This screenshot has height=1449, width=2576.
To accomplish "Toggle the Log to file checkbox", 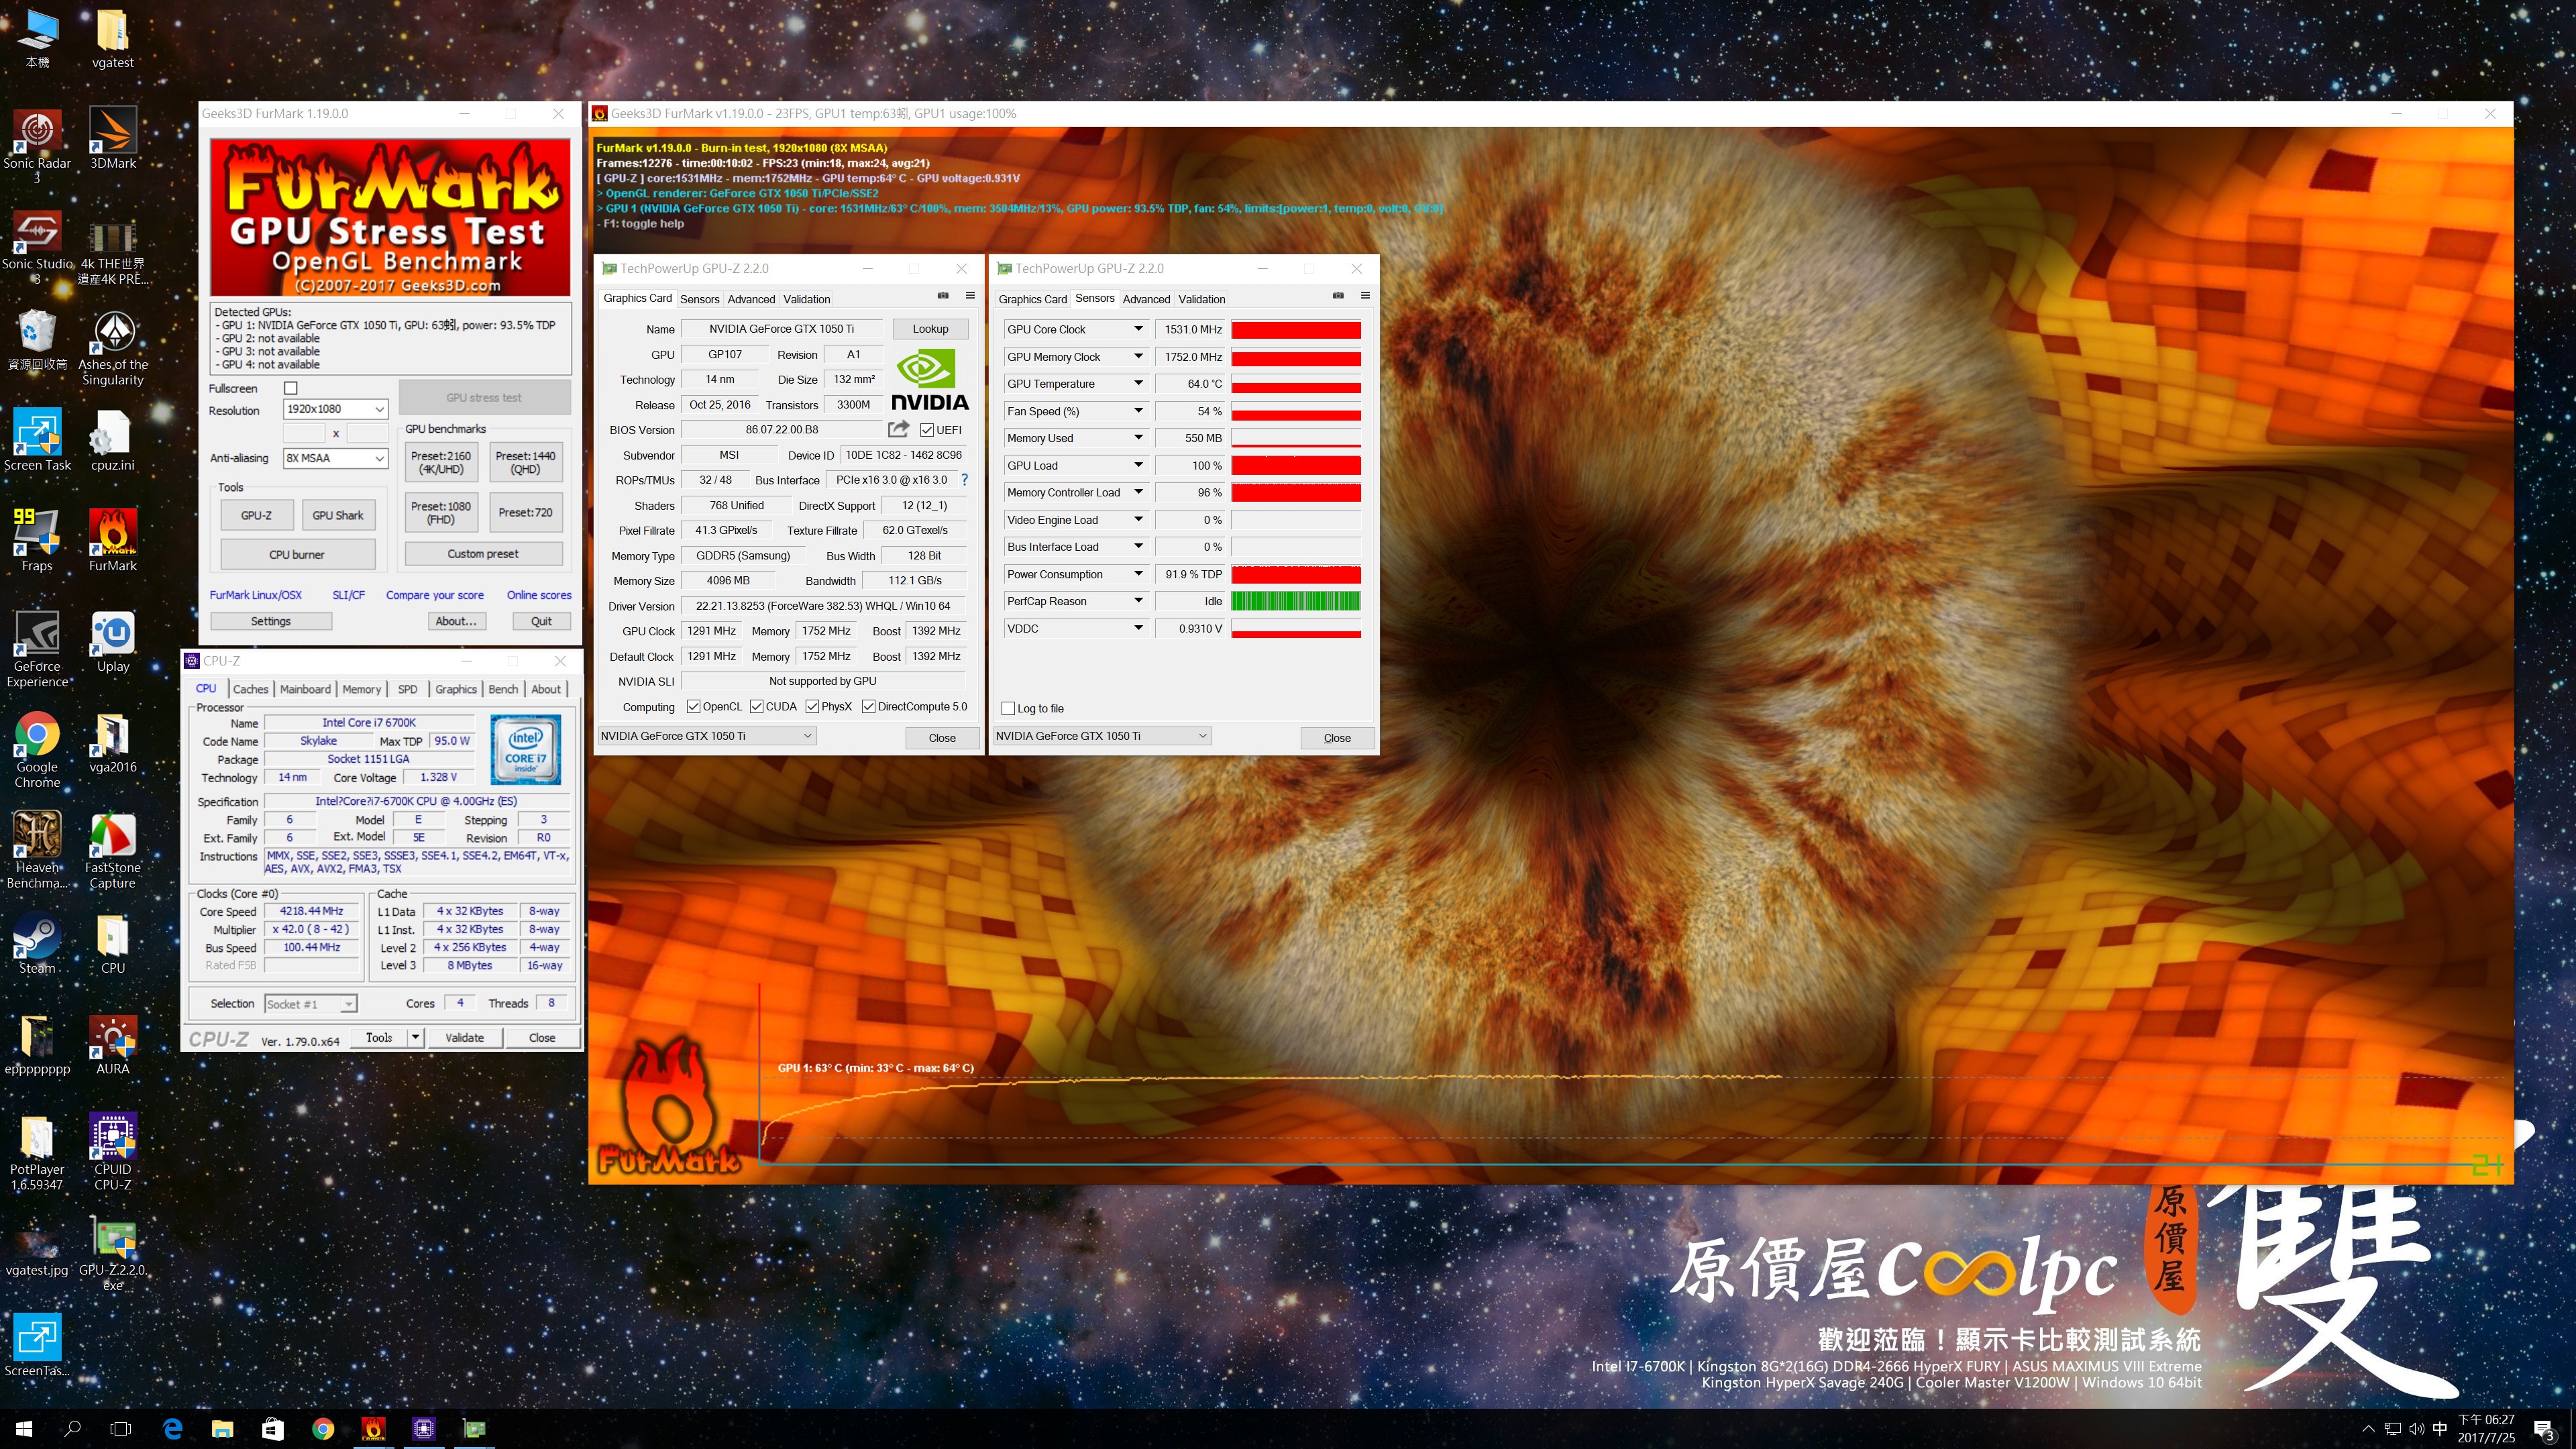I will [x=1008, y=708].
